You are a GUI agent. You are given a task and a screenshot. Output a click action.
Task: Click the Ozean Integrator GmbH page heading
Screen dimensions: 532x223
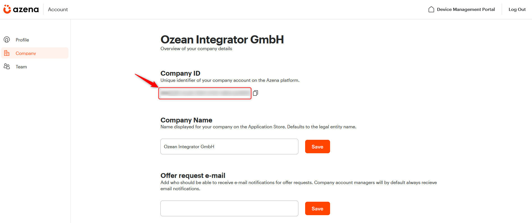tap(222, 40)
